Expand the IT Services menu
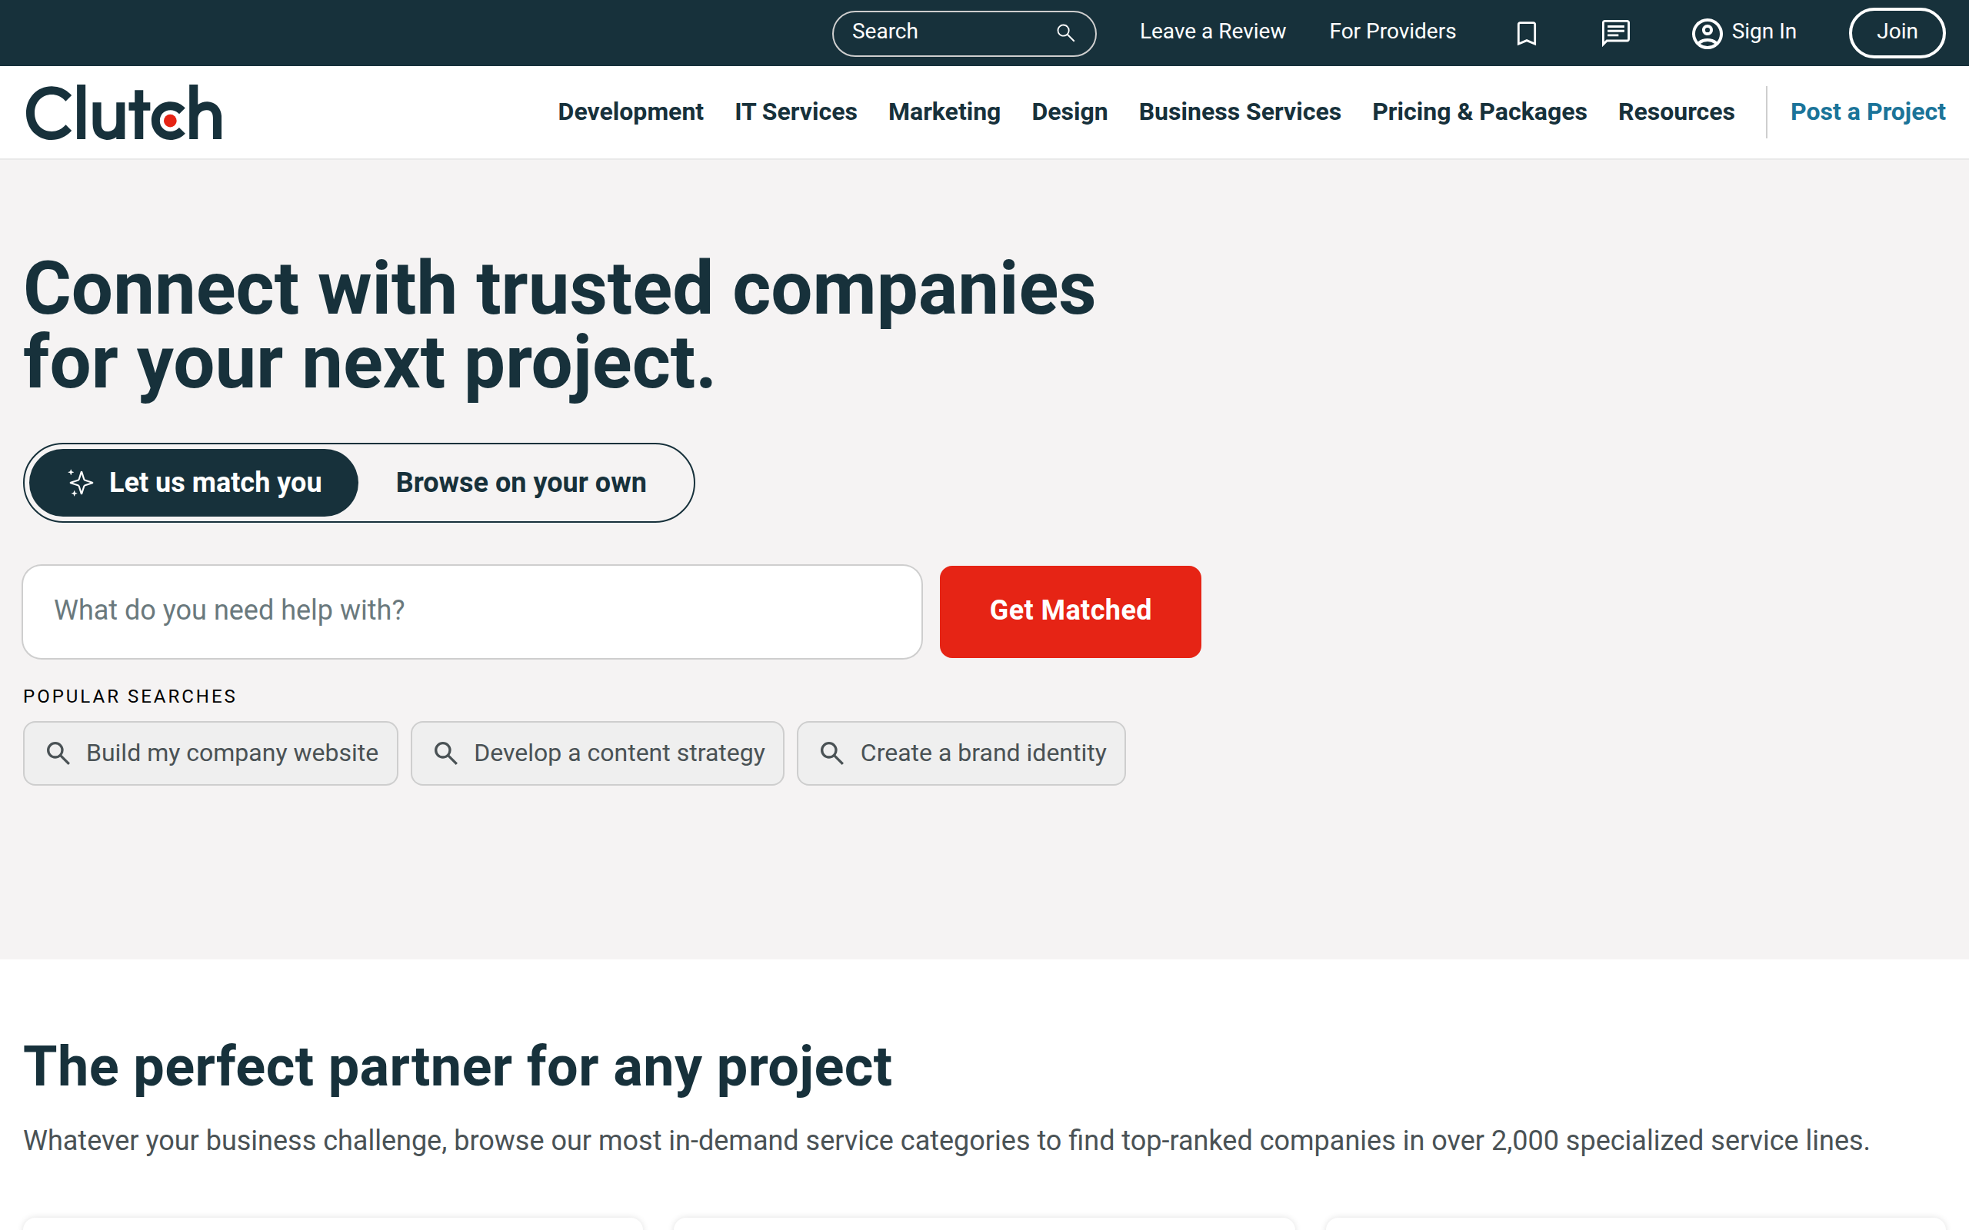Viewport: 1969px width, 1230px height. click(795, 111)
